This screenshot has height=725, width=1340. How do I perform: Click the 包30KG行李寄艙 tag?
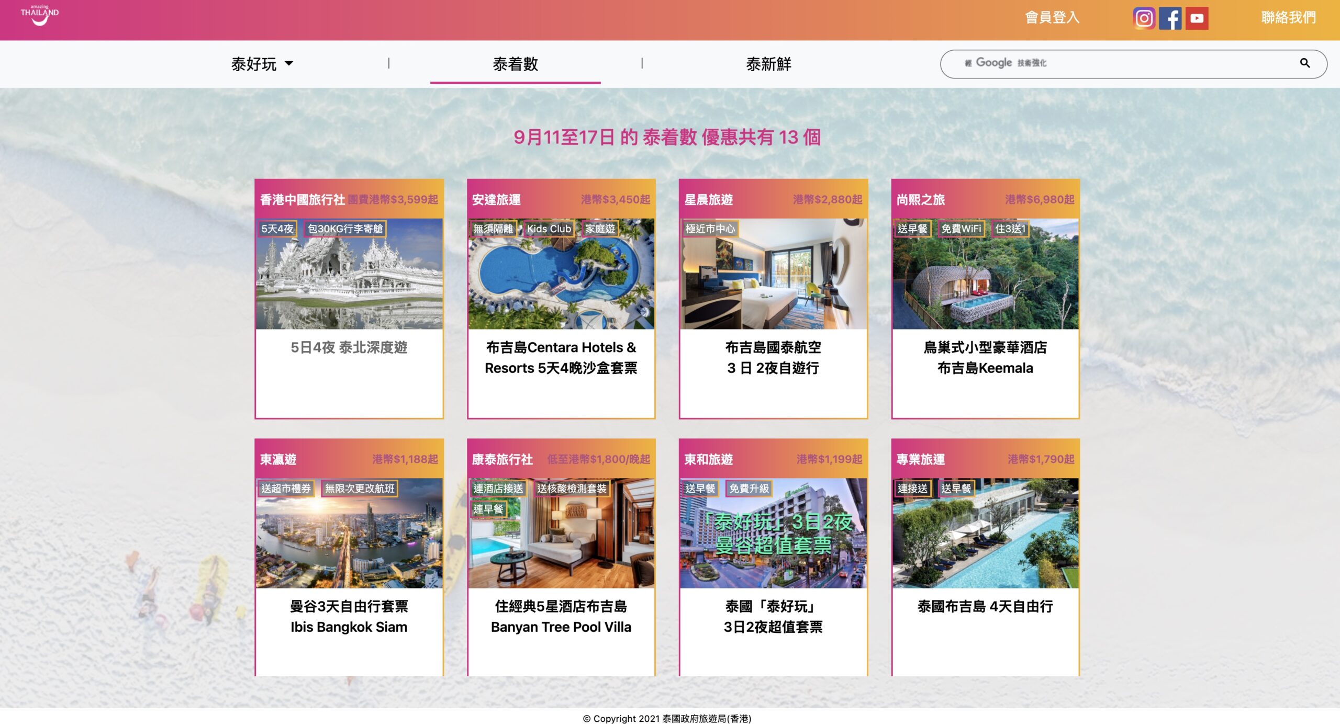345,229
